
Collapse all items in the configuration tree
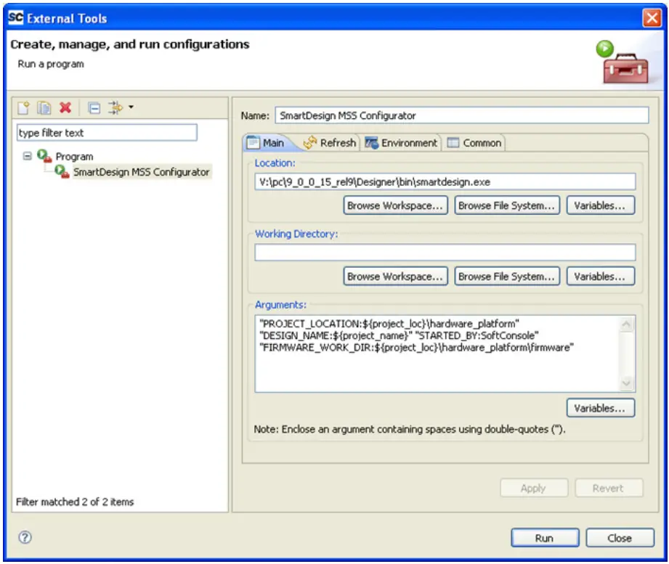click(x=94, y=106)
